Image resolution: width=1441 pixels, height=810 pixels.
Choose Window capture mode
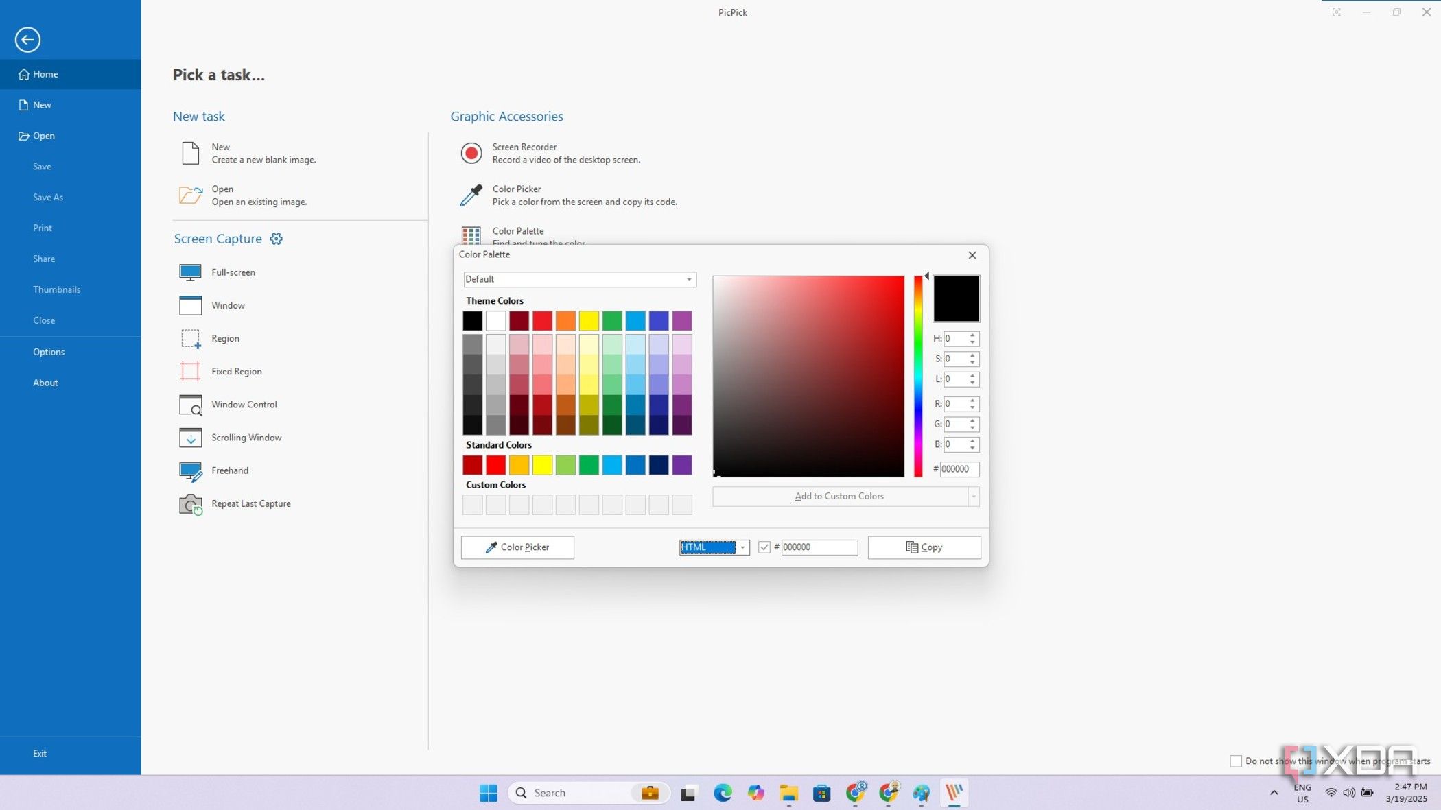click(x=212, y=305)
